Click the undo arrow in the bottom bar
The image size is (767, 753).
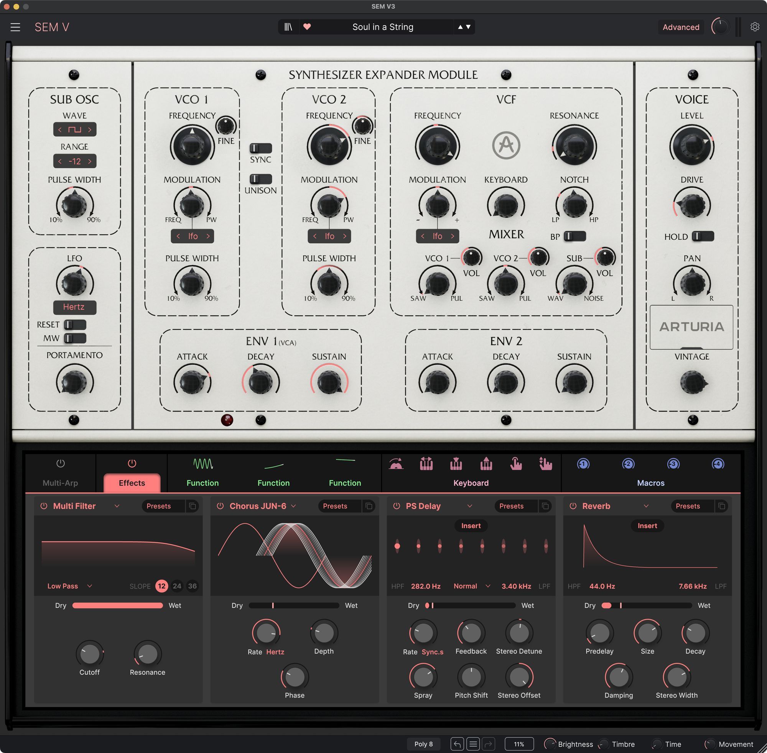click(457, 744)
